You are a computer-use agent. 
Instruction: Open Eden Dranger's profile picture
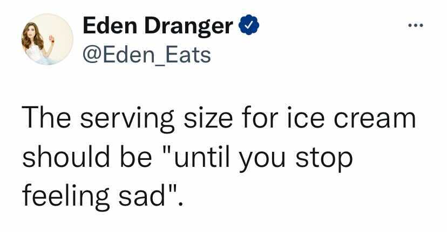tap(48, 39)
